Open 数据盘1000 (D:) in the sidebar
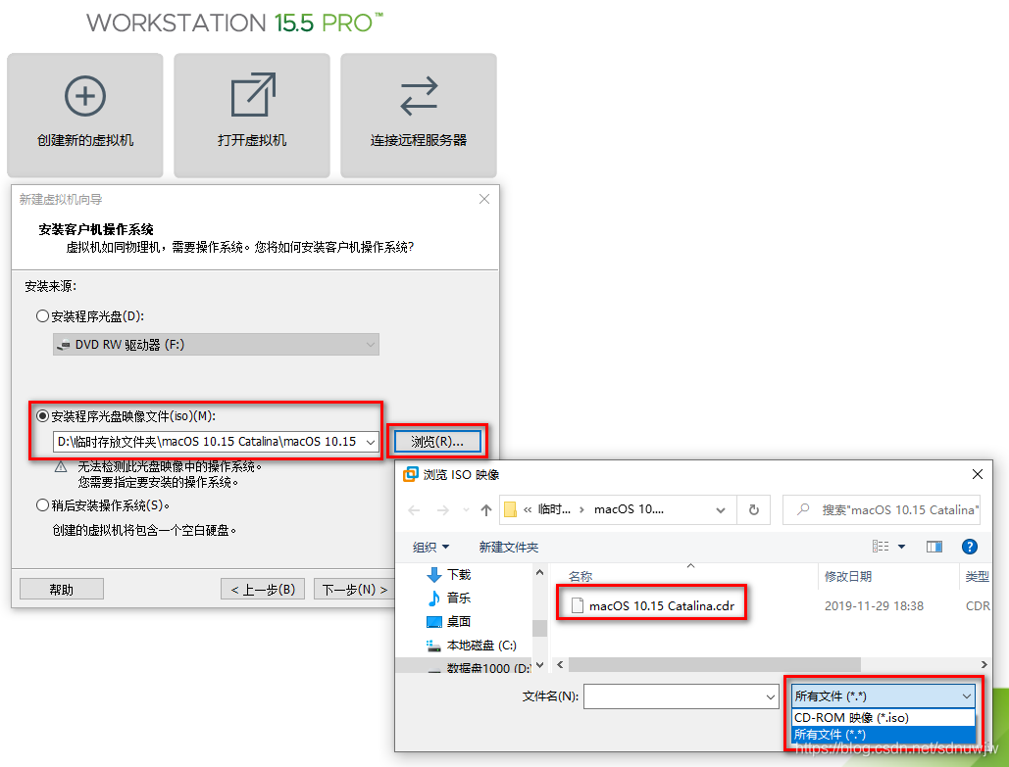Image resolution: width=1009 pixels, height=767 pixels. (x=479, y=668)
